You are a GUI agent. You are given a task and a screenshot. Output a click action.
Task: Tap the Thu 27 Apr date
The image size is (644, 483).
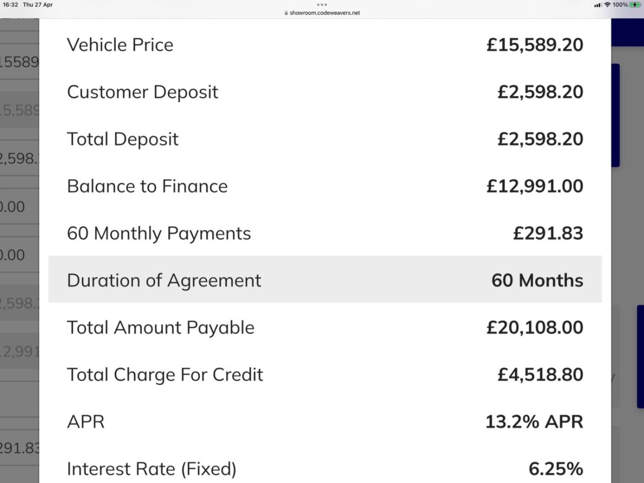click(x=38, y=5)
